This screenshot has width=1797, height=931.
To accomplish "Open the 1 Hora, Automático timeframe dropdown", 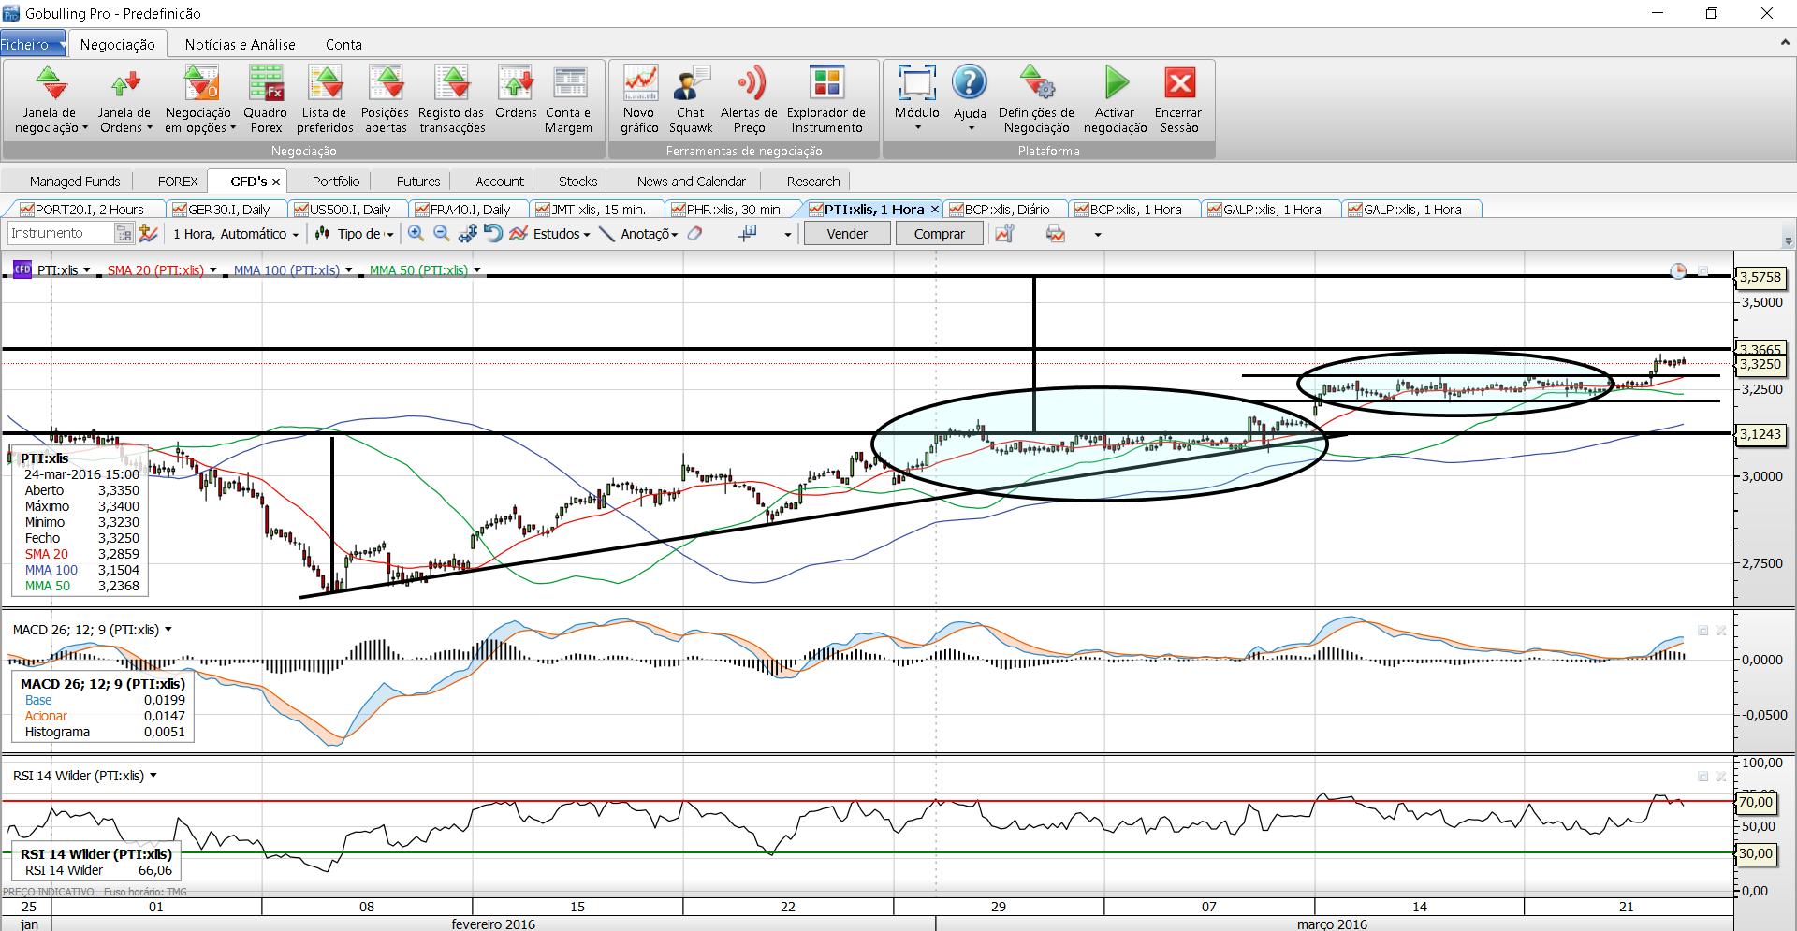I will click(x=236, y=234).
